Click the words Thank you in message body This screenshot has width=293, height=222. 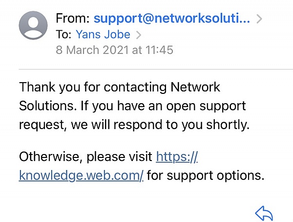(50, 87)
